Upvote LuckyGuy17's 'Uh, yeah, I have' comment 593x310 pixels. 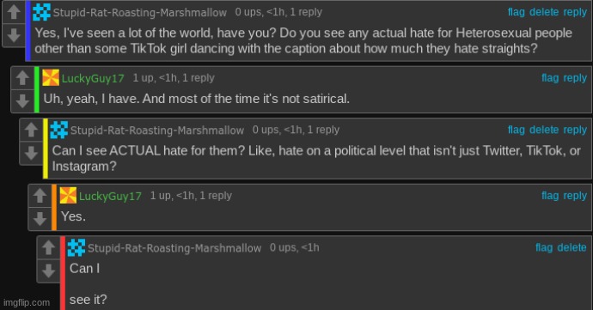(x=22, y=78)
